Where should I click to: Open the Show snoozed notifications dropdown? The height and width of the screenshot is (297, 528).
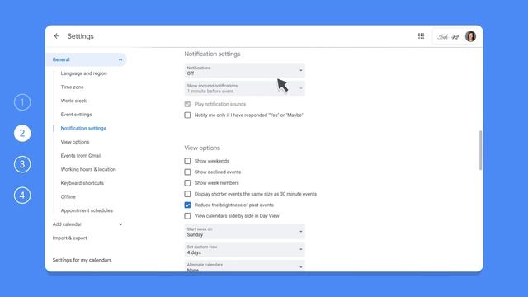(244, 88)
